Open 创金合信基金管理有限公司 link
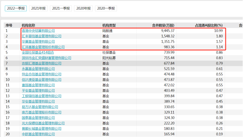Viewport: 243px width, 137px height. 41,74
